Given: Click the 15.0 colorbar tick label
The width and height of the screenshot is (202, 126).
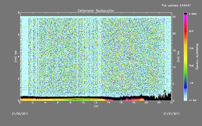Looking at the screenshot, I should pos(191,48).
